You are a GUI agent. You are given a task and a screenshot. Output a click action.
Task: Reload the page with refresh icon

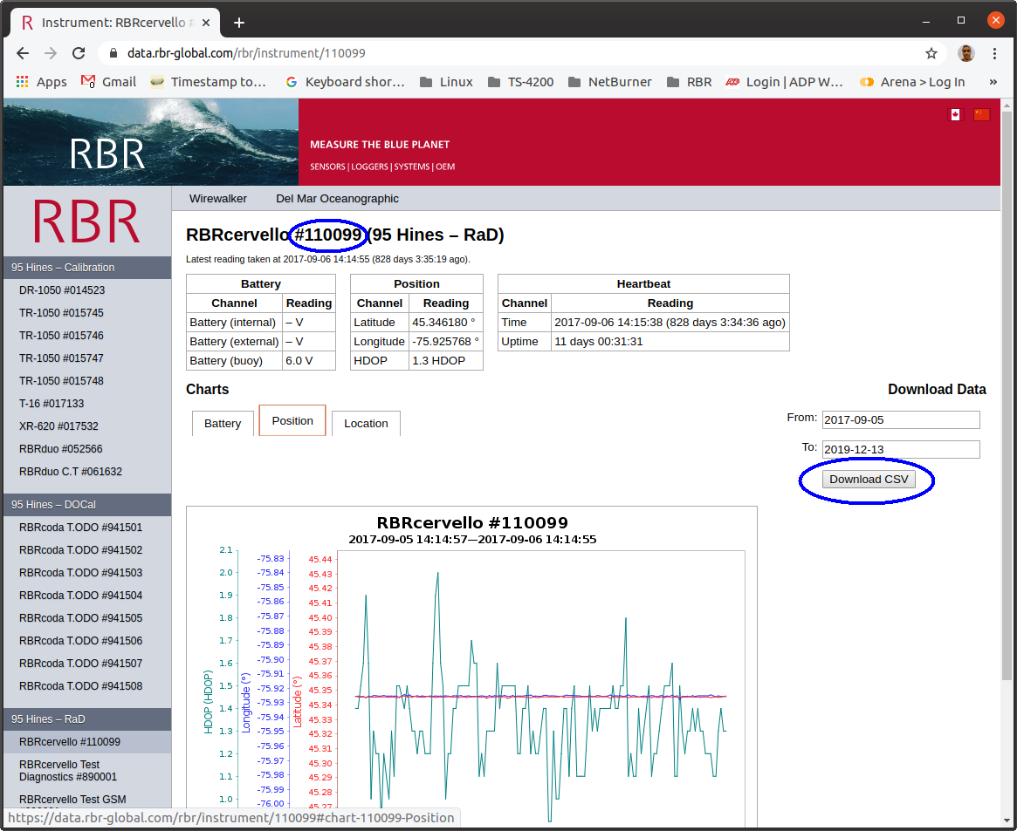(x=79, y=53)
